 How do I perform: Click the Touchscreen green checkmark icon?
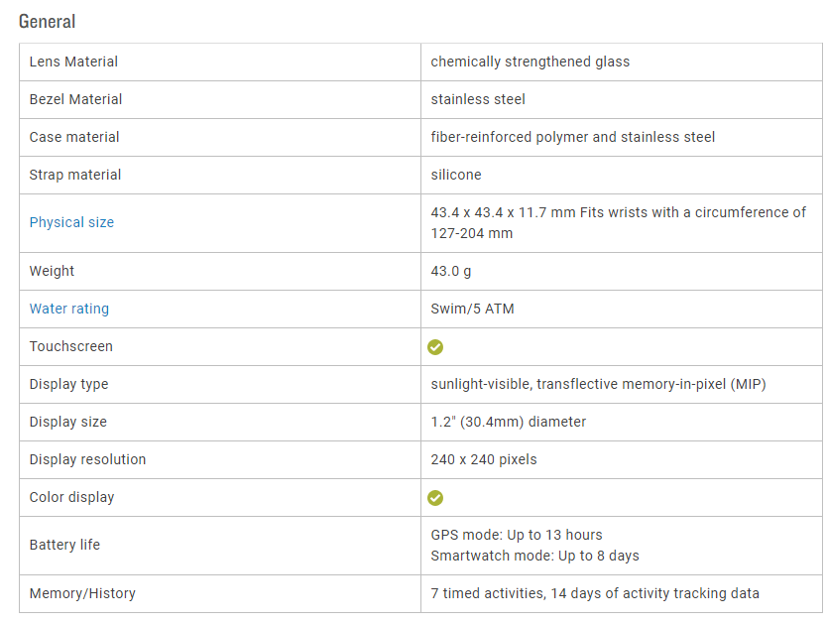click(435, 347)
